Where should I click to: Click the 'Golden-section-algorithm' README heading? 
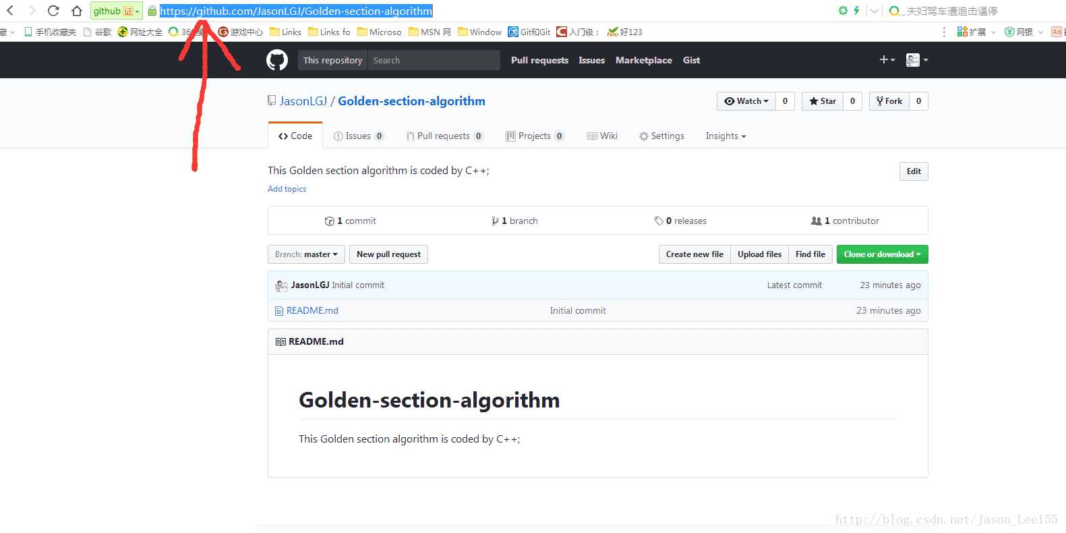tap(429, 400)
